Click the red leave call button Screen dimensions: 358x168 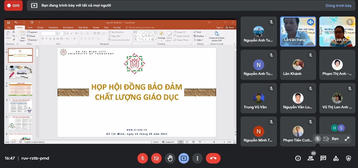pyautogui.click(x=213, y=158)
